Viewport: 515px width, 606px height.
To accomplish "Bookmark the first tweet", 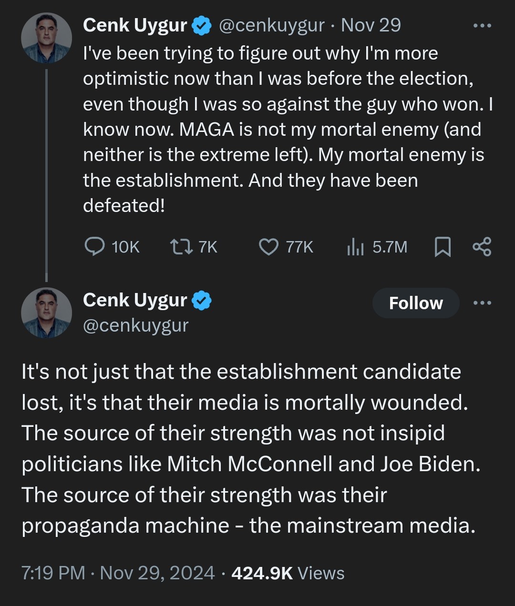I will tap(443, 247).
